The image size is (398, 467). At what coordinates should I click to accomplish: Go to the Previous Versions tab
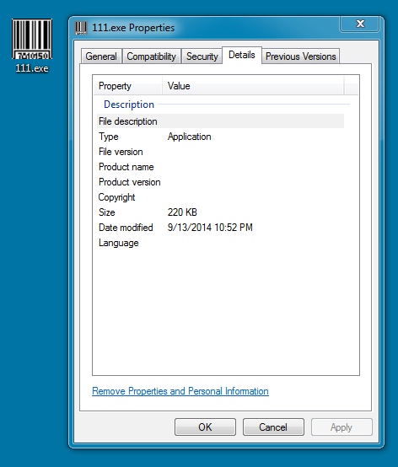pos(300,56)
